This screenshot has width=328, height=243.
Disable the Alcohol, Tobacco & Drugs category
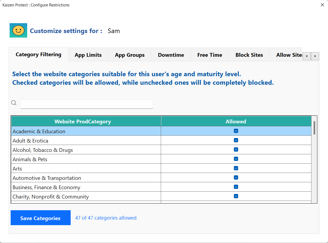click(x=236, y=149)
